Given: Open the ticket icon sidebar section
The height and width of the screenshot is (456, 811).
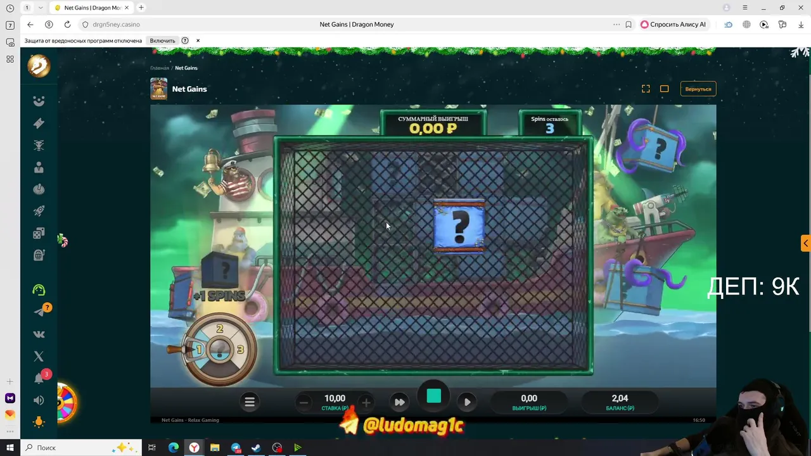Looking at the screenshot, I should [x=39, y=123].
